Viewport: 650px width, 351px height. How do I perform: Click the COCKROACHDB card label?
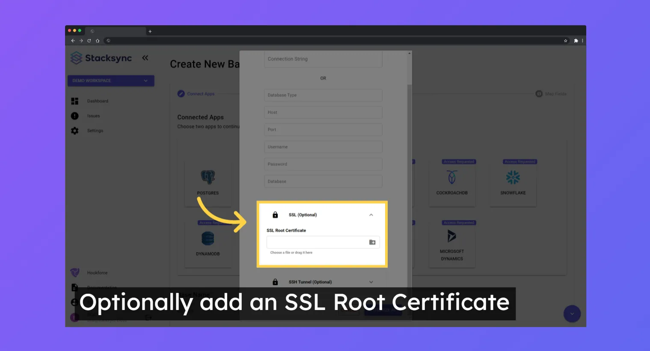(x=452, y=193)
